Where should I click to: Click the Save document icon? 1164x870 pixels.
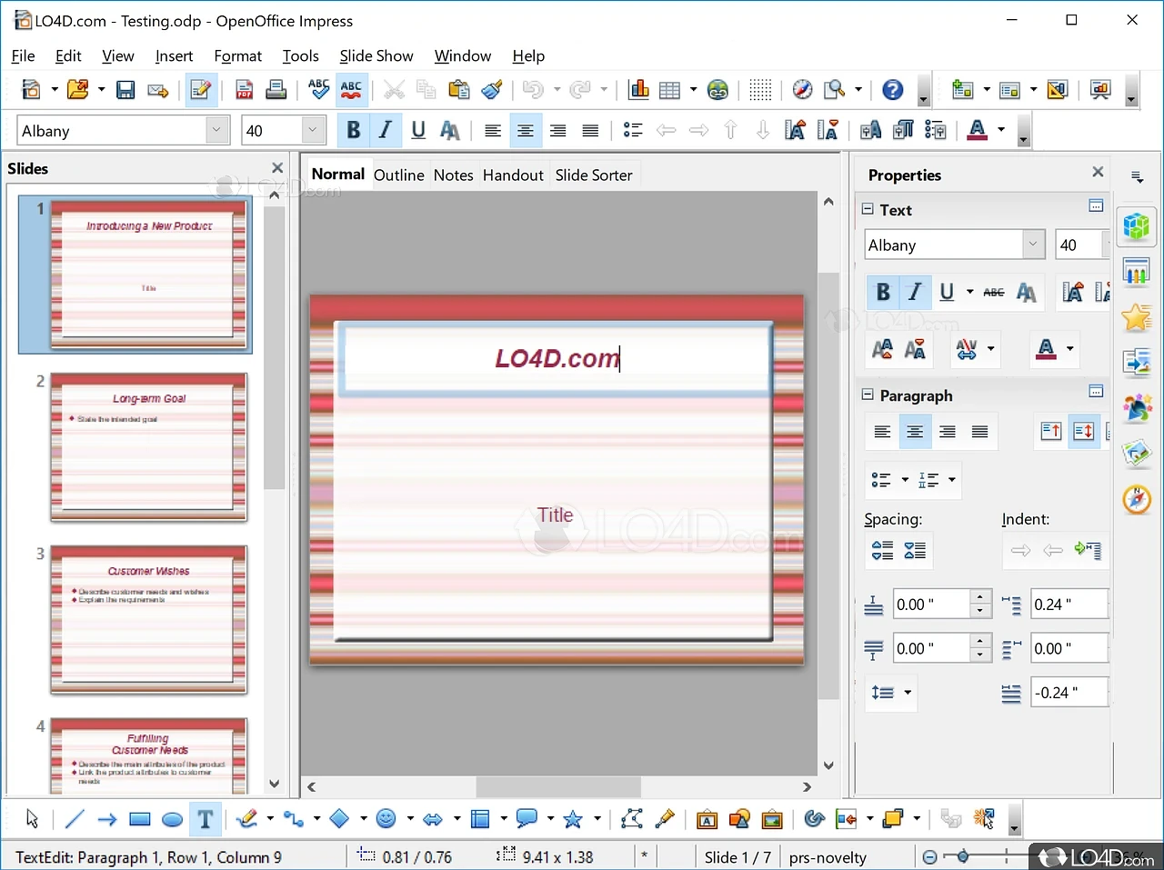click(125, 89)
